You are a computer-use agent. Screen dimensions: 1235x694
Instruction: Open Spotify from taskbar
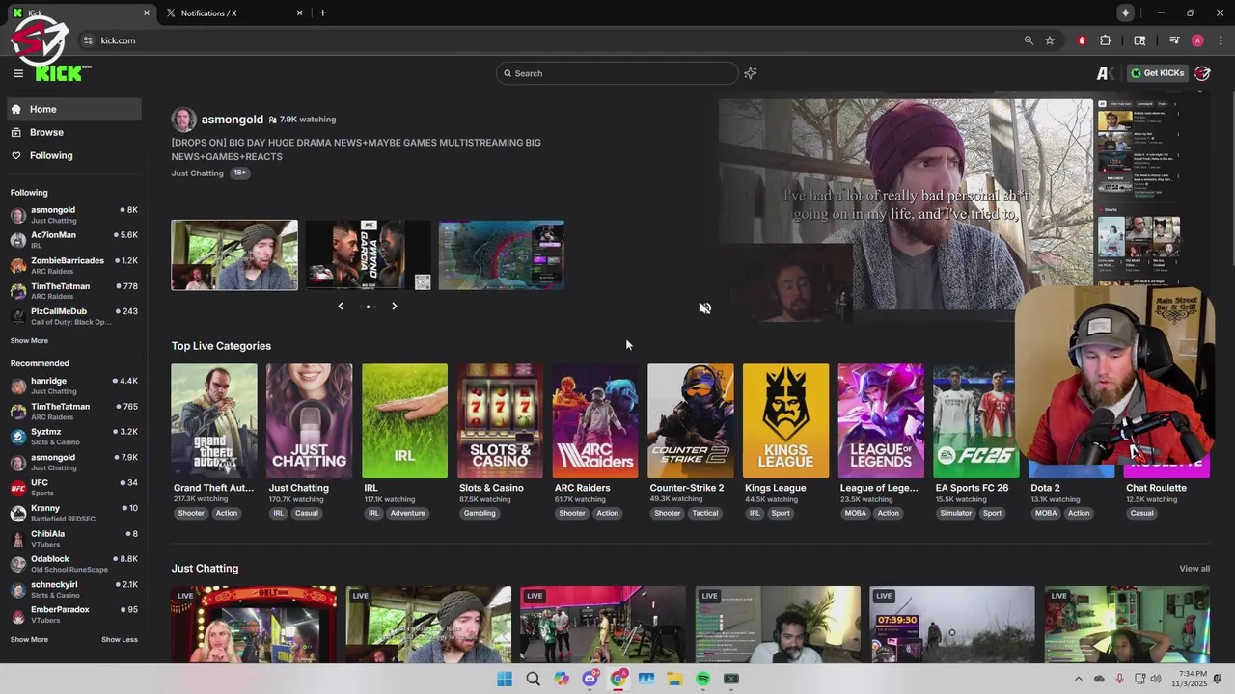[x=702, y=679]
